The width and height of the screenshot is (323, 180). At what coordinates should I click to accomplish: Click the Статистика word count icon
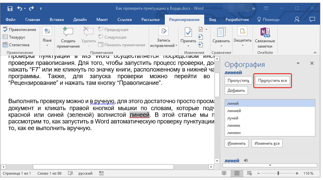(5, 45)
